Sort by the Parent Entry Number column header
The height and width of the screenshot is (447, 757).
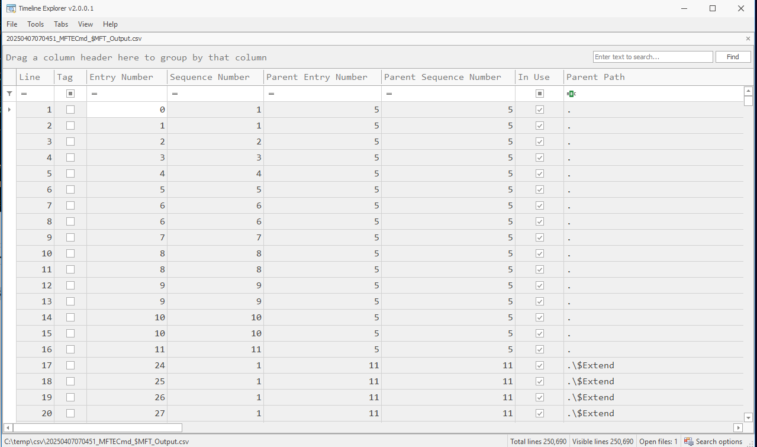coord(323,77)
